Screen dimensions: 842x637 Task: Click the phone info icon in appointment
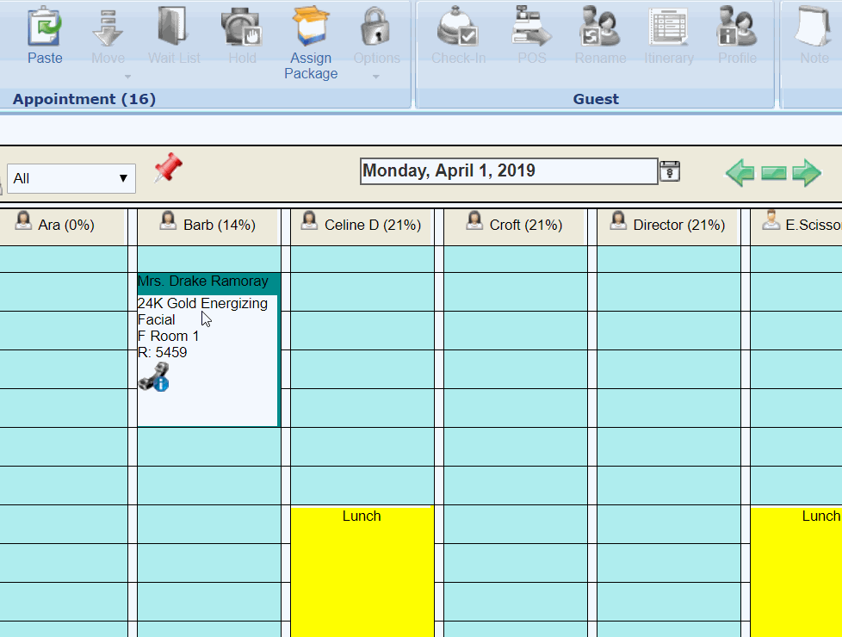pos(154,376)
